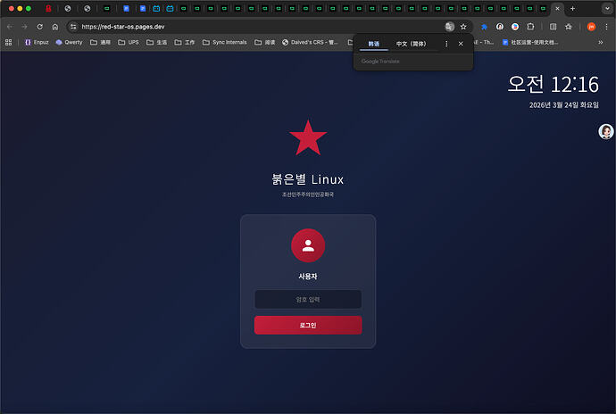616x414 pixels.
Task: Expand the 阅读 bookmarks folder
Action: 265,43
